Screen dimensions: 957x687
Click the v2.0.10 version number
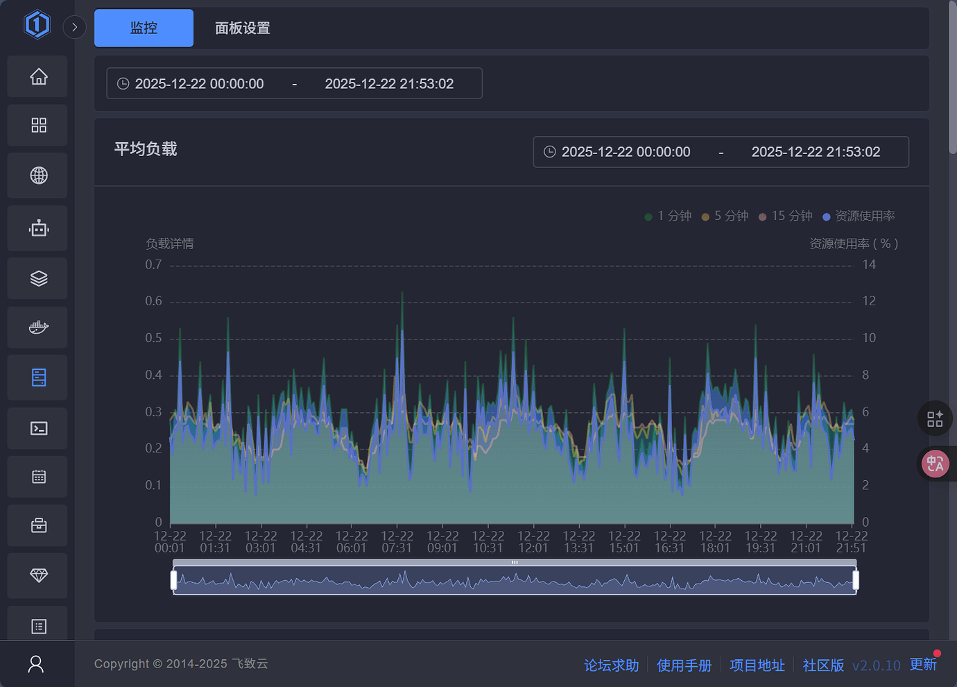point(876,665)
